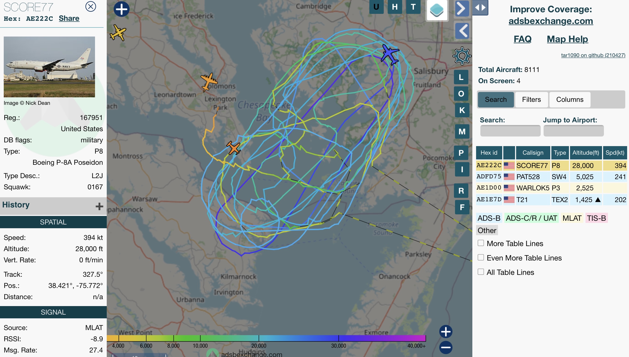Viewport: 629px width, 357px height.
Task: Toggle the L map option button
Action: pos(461,77)
